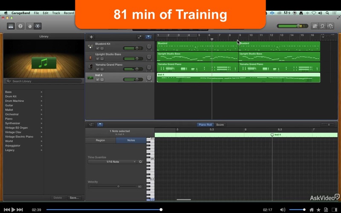The height and width of the screenshot is (213, 341).
Task: Select the Piano Roll view tab
Action: click(205, 124)
